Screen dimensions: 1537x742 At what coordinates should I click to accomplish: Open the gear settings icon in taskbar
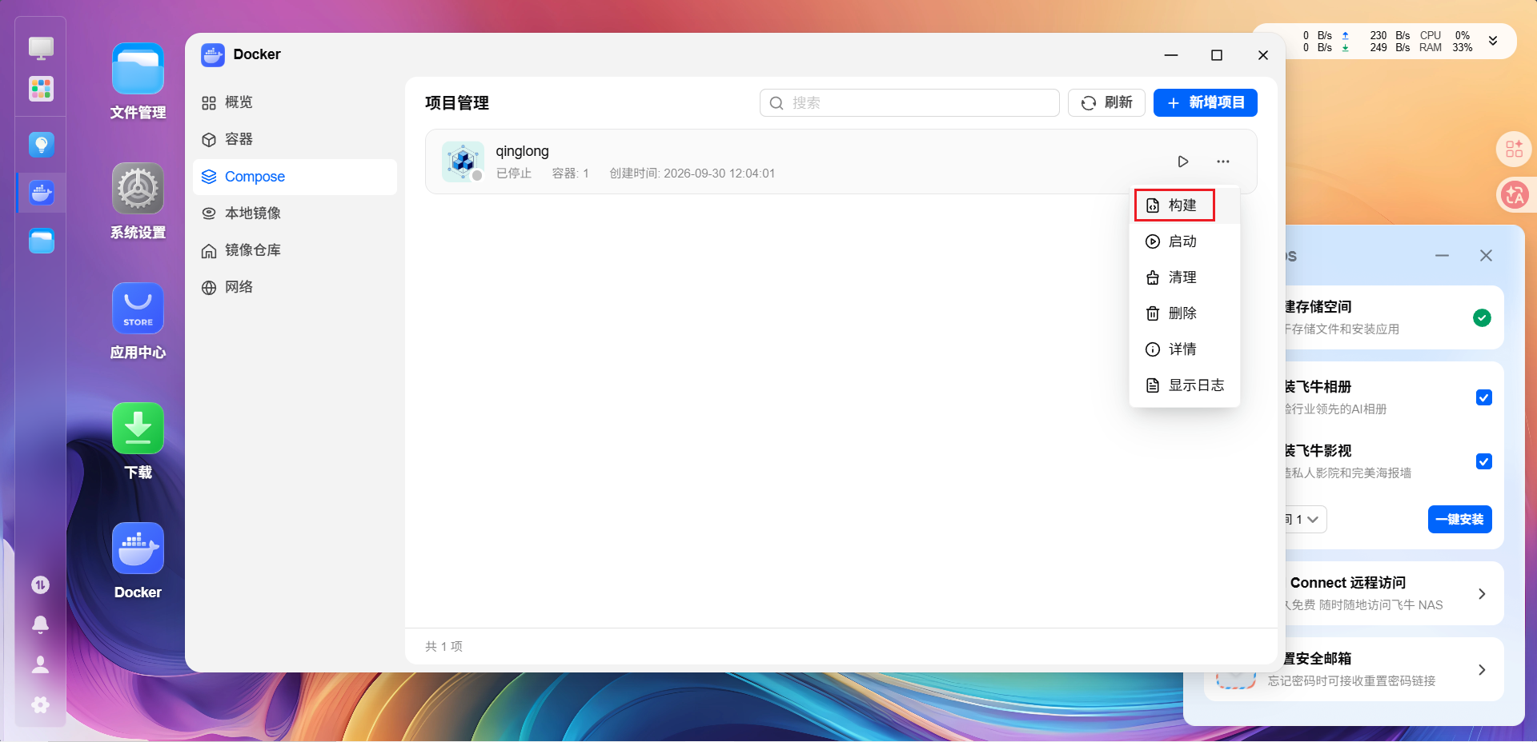coord(40,704)
